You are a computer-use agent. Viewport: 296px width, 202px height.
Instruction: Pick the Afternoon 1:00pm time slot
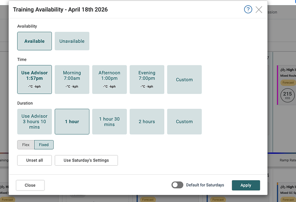point(109,79)
